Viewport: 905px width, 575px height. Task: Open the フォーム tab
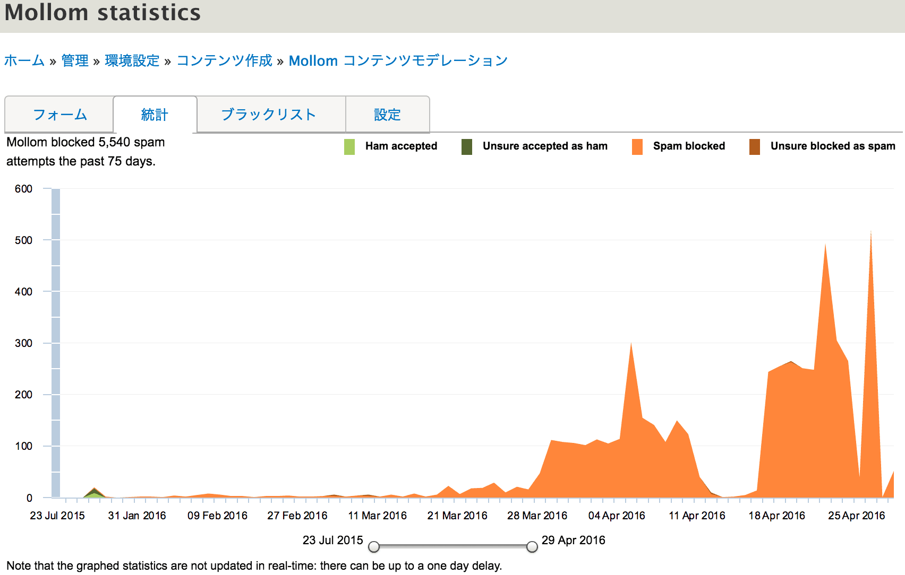(x=59, y=115)
